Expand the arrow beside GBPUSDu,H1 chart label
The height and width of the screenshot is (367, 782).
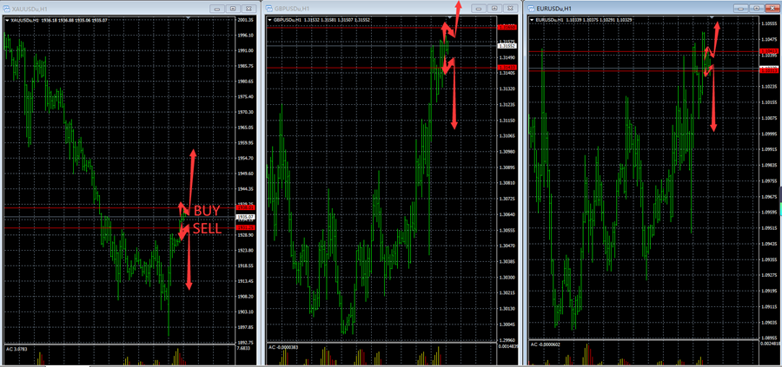coord(268,18)
